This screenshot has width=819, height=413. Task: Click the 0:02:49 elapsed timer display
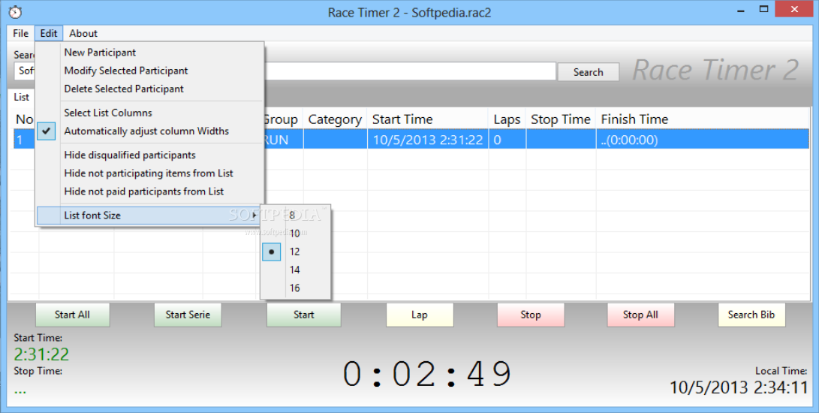pos(427,374)
